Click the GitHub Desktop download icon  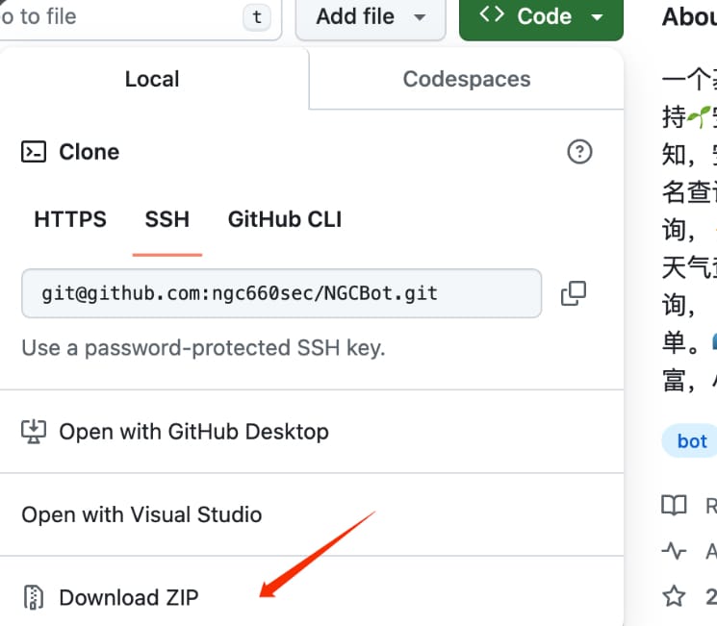(34, 432)
